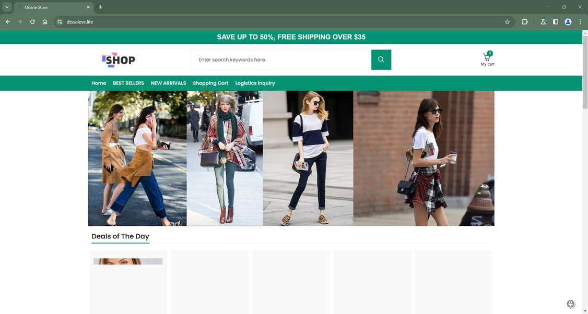Focus the search keywords input field

pos(281,59)
